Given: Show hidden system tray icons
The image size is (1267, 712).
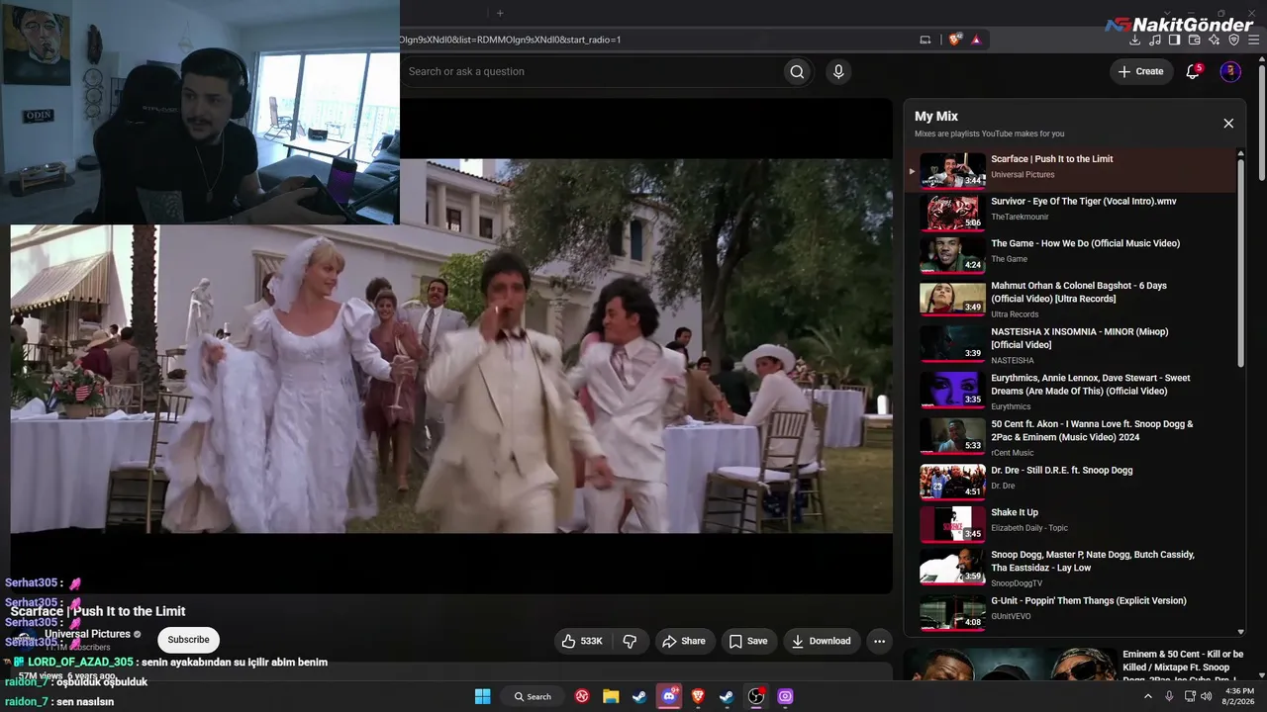Looking at the screenshot, I should [x=1148, y=696].
